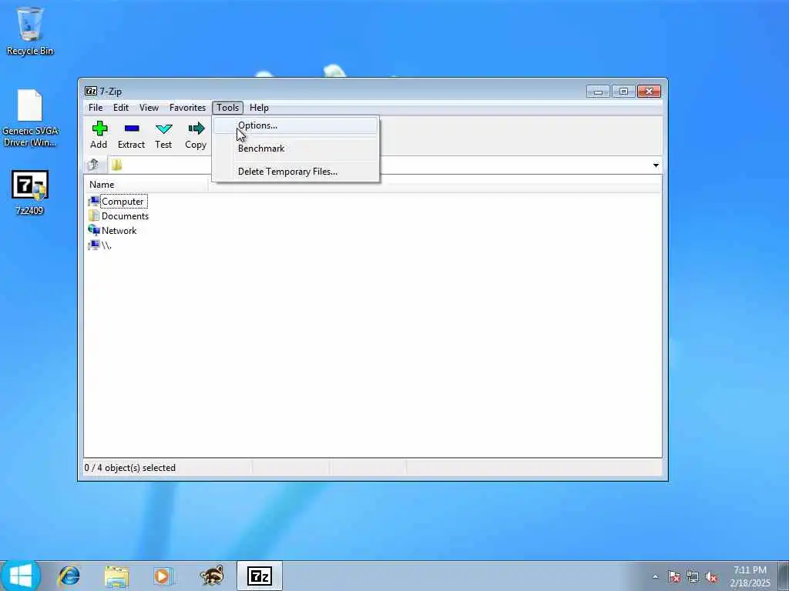789x591 pixels.
Task: Click the Documents label in list
Action: [126, 215]
